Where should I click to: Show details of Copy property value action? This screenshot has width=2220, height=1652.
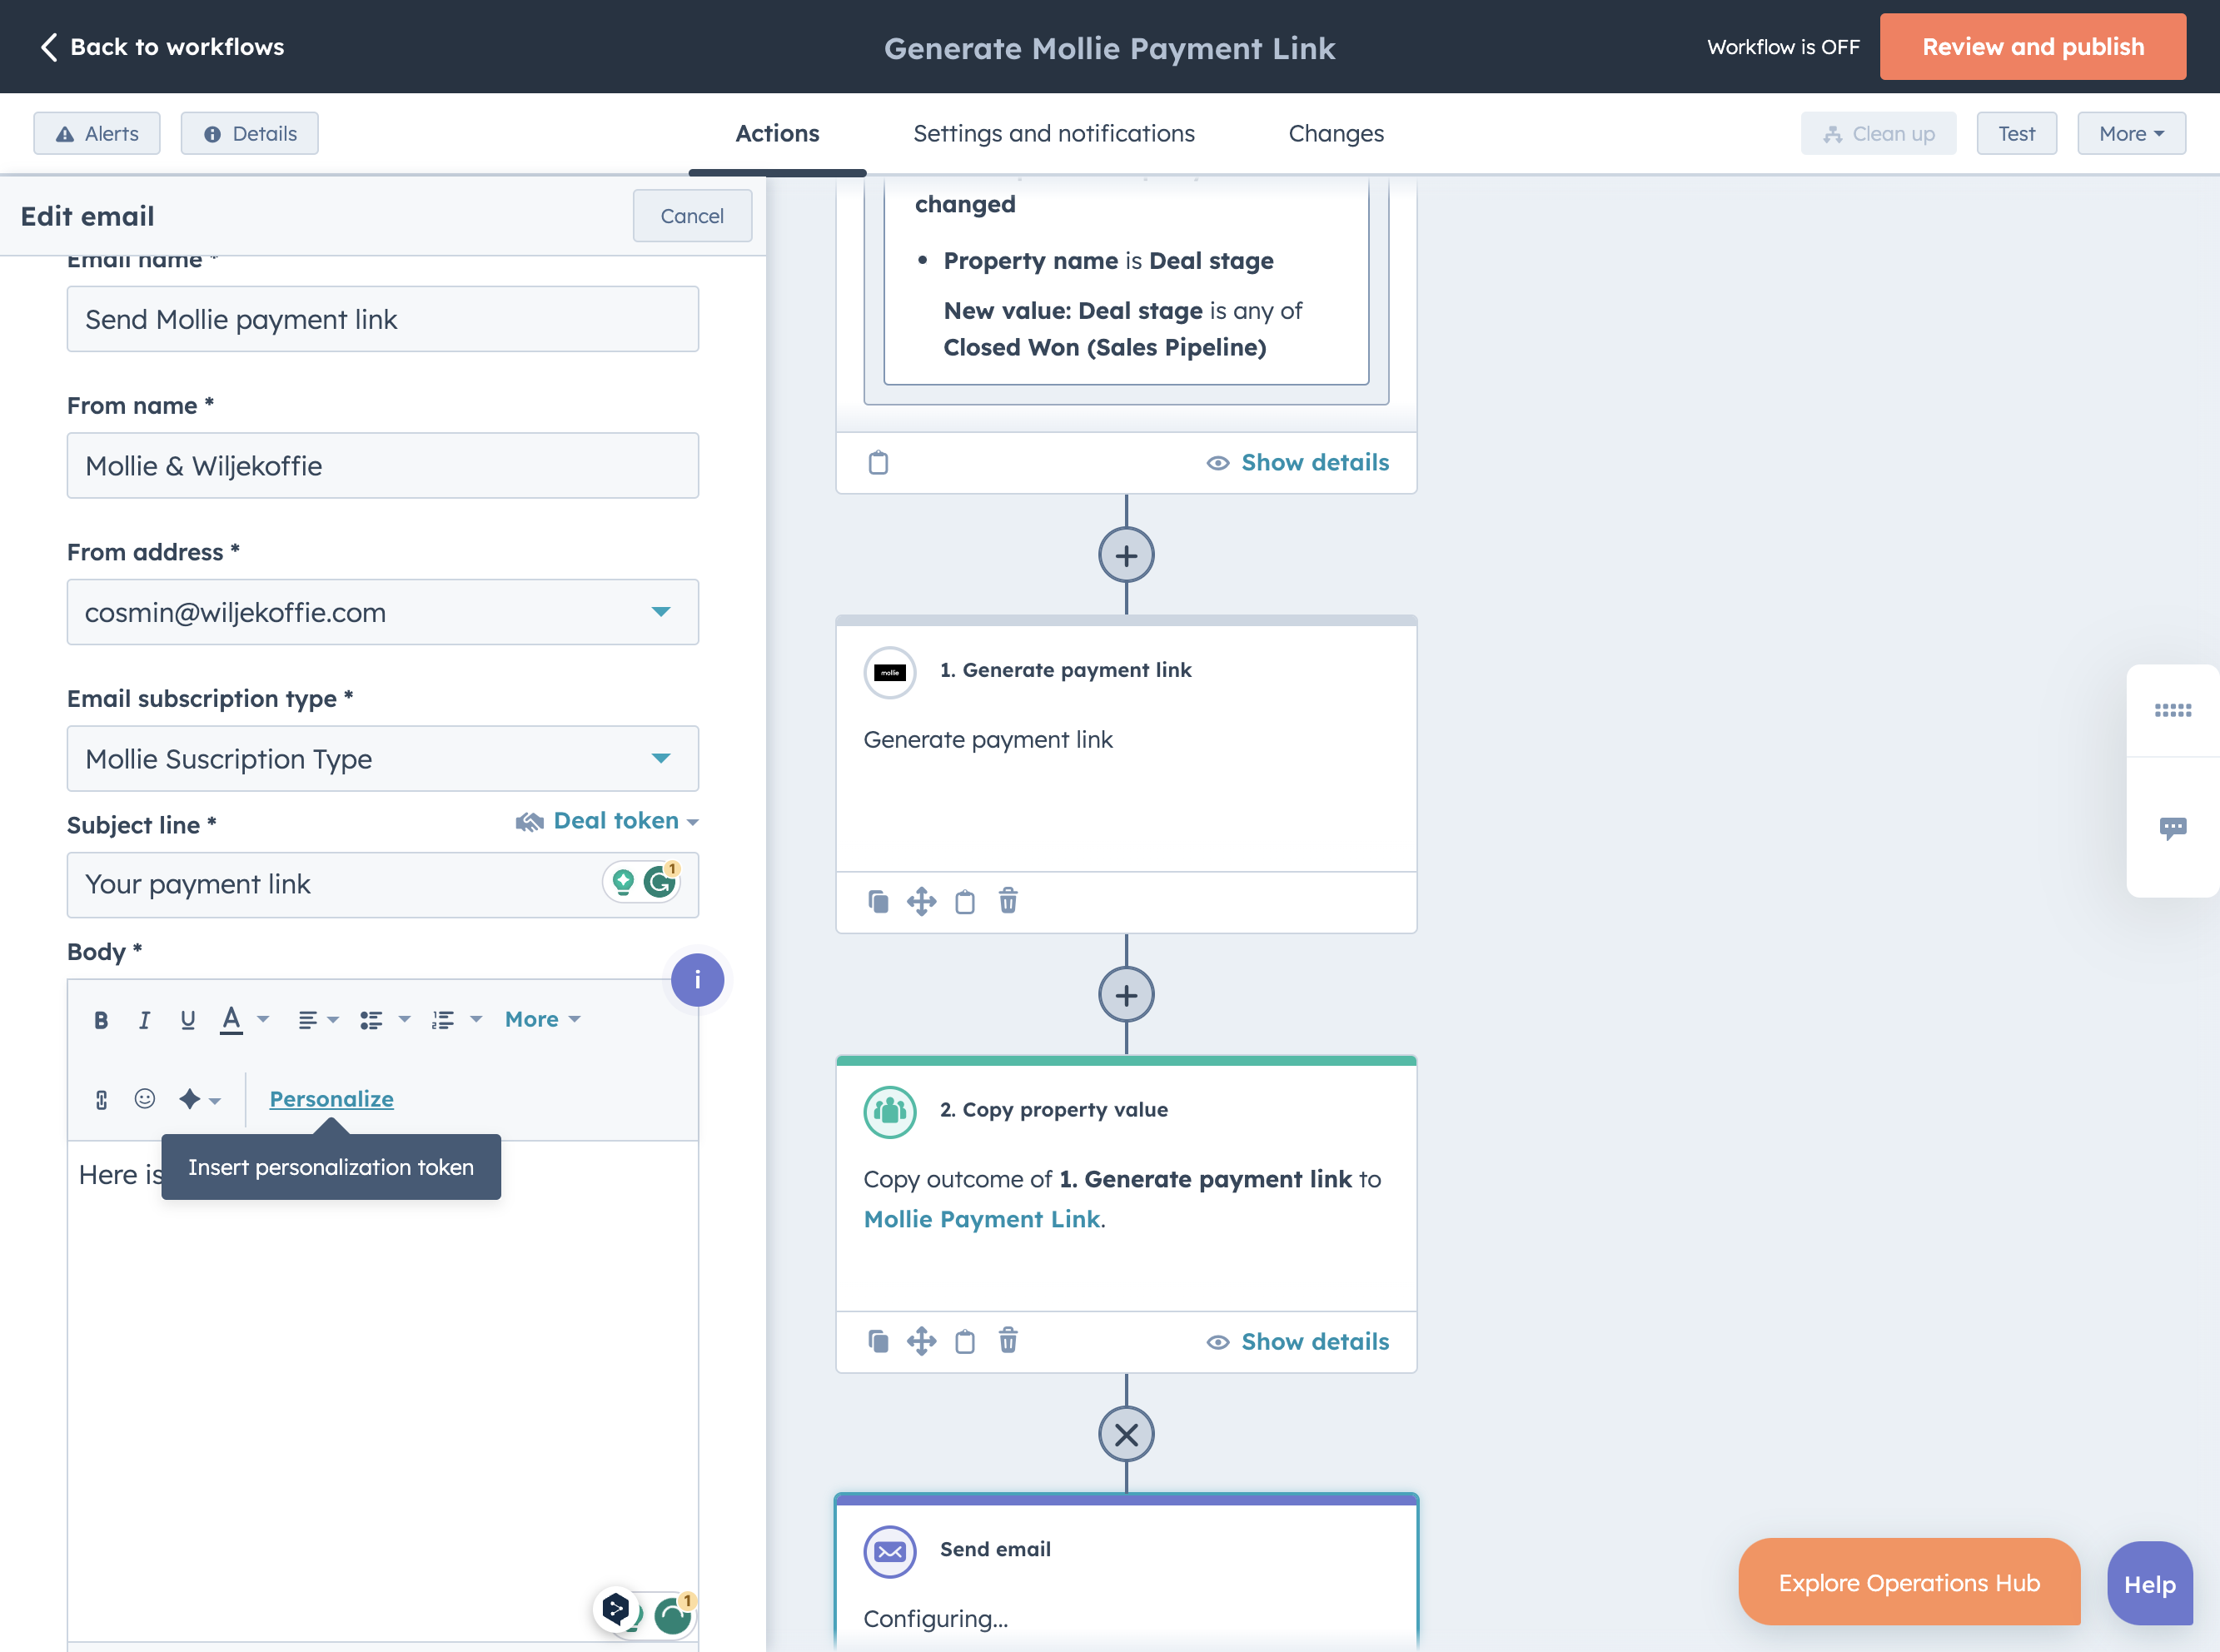1298,1342
